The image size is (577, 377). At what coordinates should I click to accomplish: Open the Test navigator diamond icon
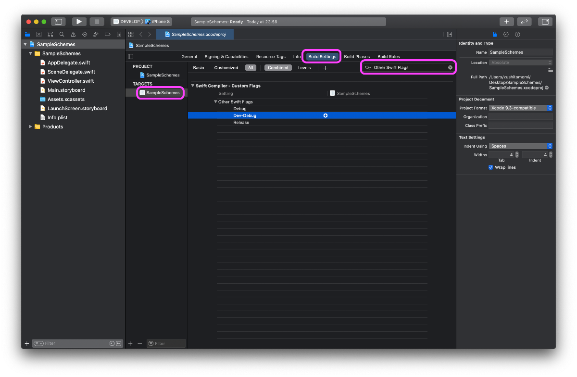85,35
